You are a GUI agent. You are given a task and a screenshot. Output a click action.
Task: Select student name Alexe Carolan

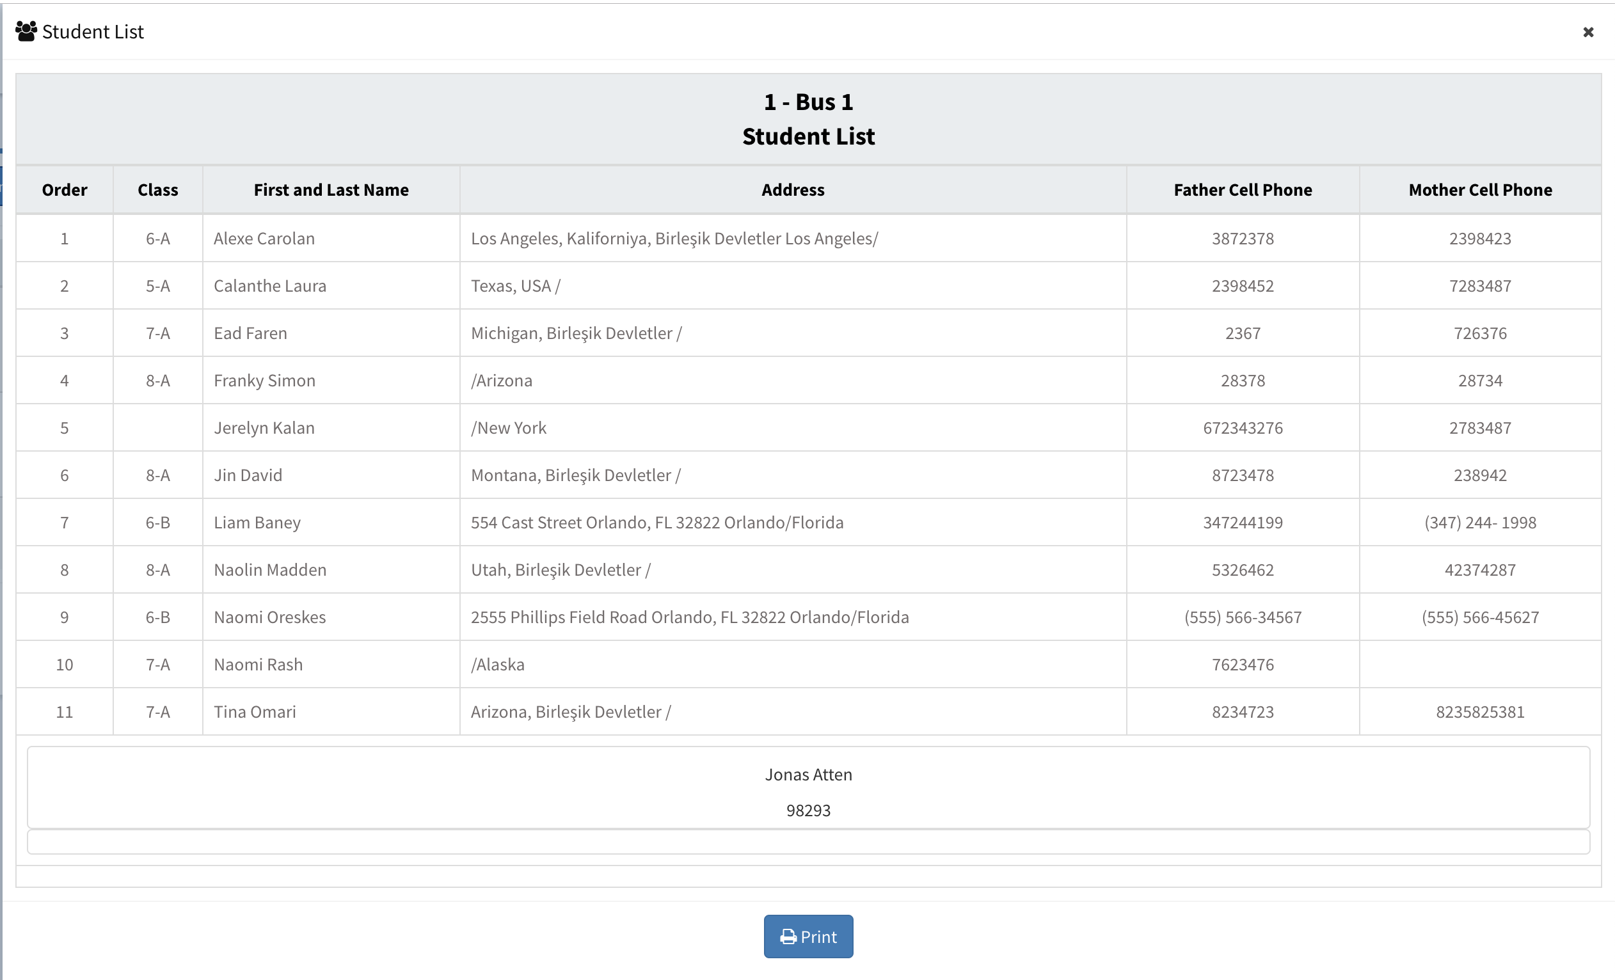tap(264, 239)
